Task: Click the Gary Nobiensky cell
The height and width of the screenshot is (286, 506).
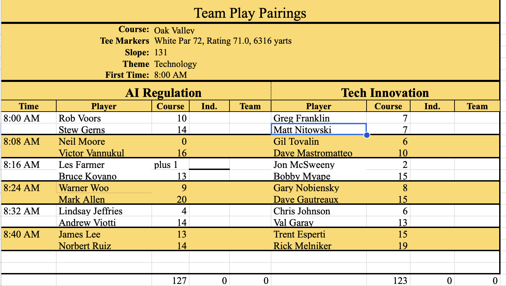Action: [306, 188]
